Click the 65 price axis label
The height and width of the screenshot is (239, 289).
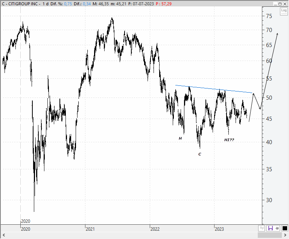(269, 45)
